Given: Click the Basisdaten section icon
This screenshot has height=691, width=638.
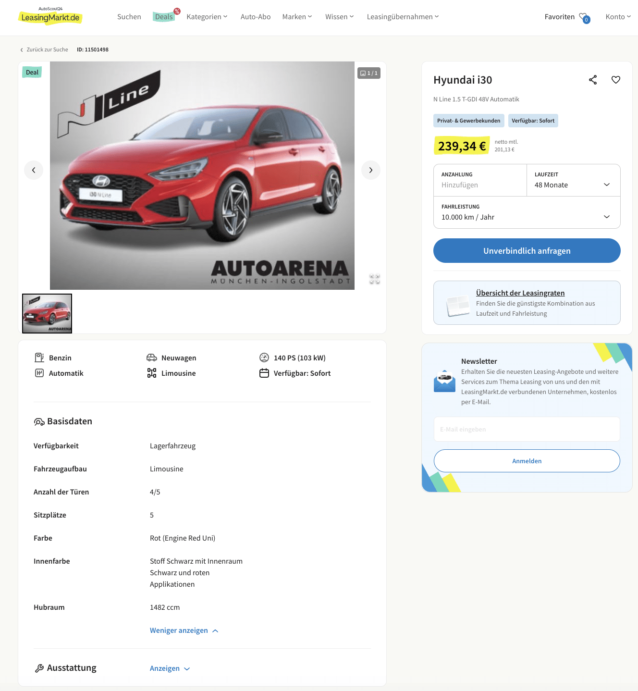Looking at the screenshot, I should click(x=39, y=421).
